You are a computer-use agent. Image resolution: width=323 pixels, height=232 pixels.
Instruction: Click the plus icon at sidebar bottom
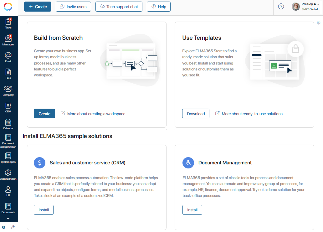point(4,227)
